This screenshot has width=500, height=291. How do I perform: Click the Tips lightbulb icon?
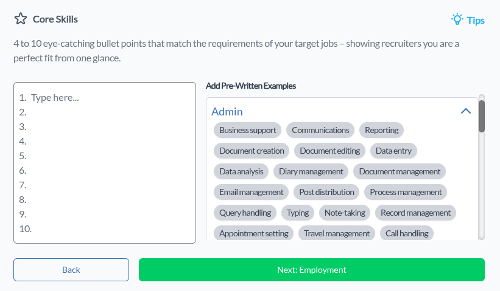click(x=457, y=19)
